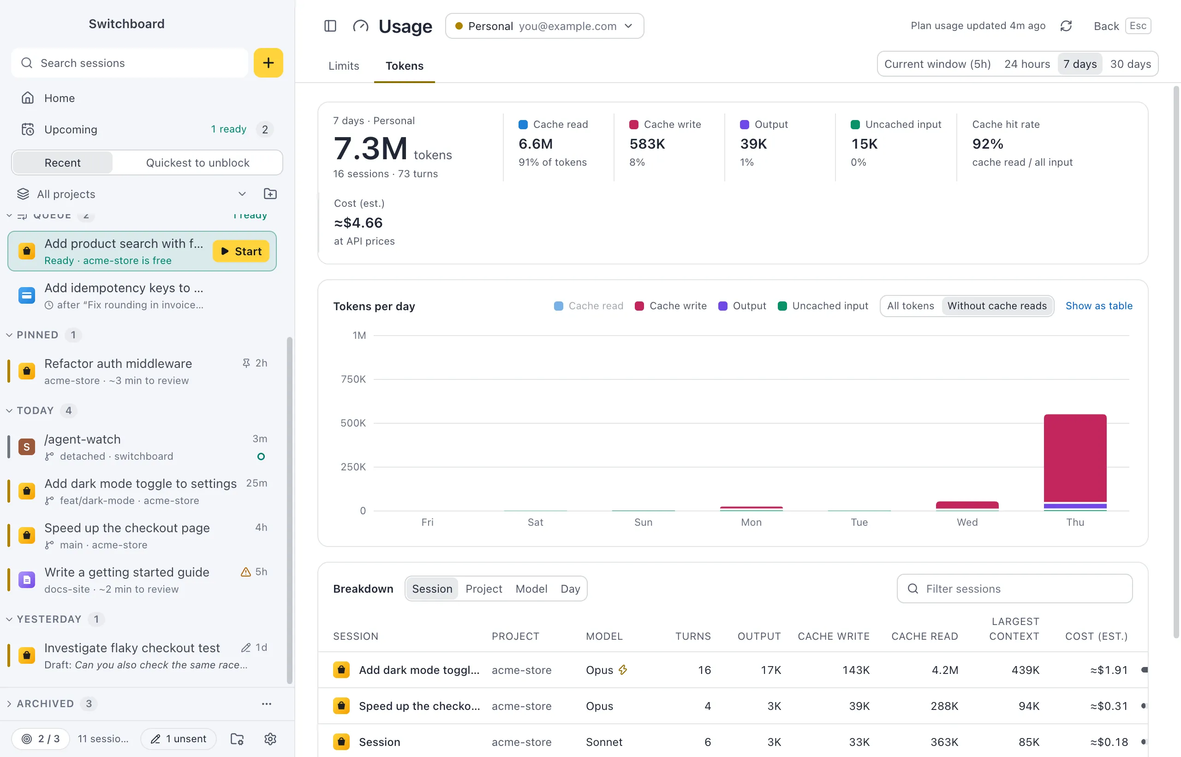Image resolution: width=1181 pixels, height=757 pixels.
Task: Toggle Cache write legend swatch in chart
Action: [639, 306]
